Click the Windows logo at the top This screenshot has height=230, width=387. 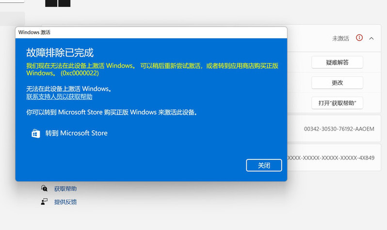58,3
